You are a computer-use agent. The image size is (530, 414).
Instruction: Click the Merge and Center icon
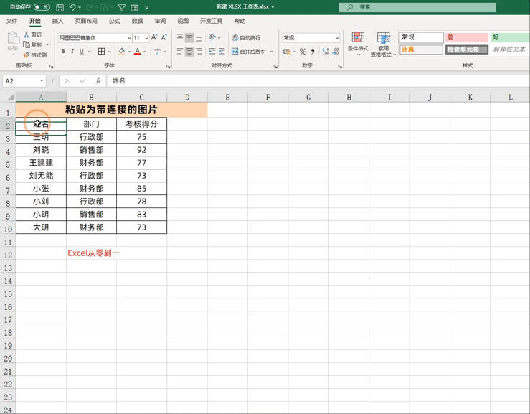coord(235,52)
